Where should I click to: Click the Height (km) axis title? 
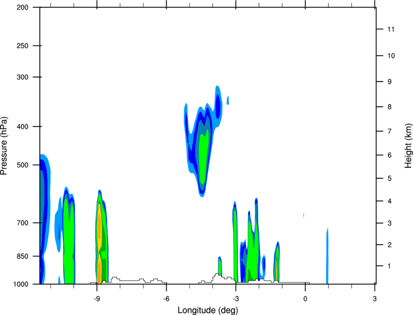pyautogui.click(x=408, y=145)
